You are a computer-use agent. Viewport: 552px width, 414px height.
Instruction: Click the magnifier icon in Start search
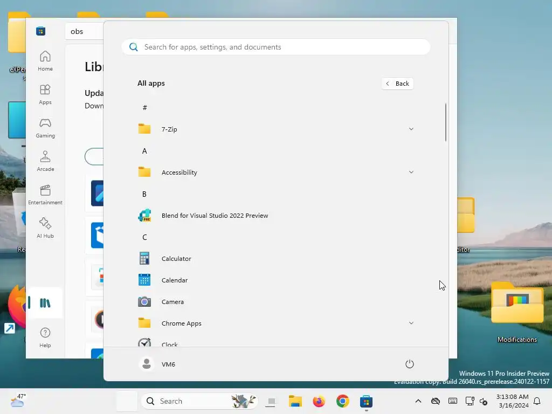(134, 47)
